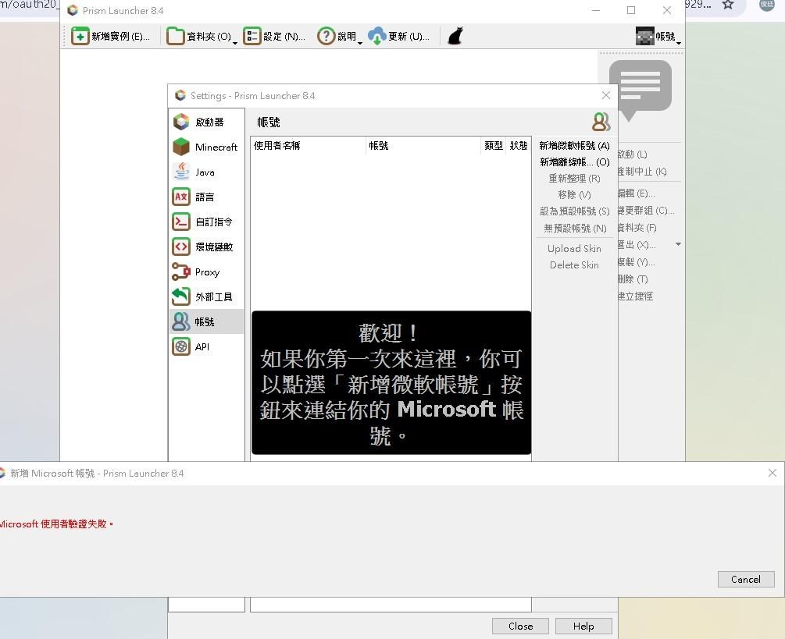
Task: Click 新增微軟帳號 (A) add Microsoft account
Action: 574,145
